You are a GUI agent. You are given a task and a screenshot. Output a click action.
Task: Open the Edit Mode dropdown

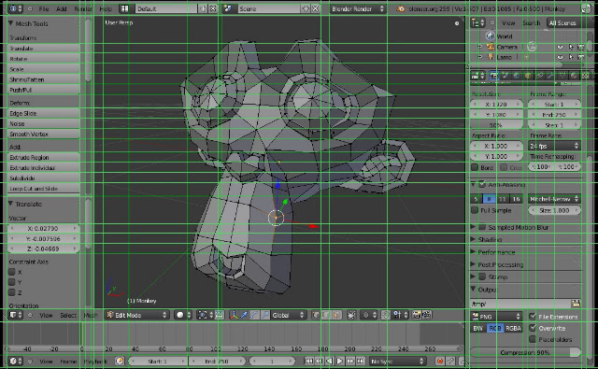137,315
